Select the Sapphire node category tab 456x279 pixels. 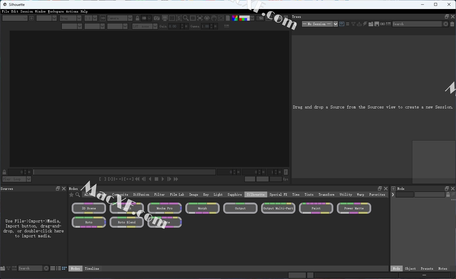235,194
